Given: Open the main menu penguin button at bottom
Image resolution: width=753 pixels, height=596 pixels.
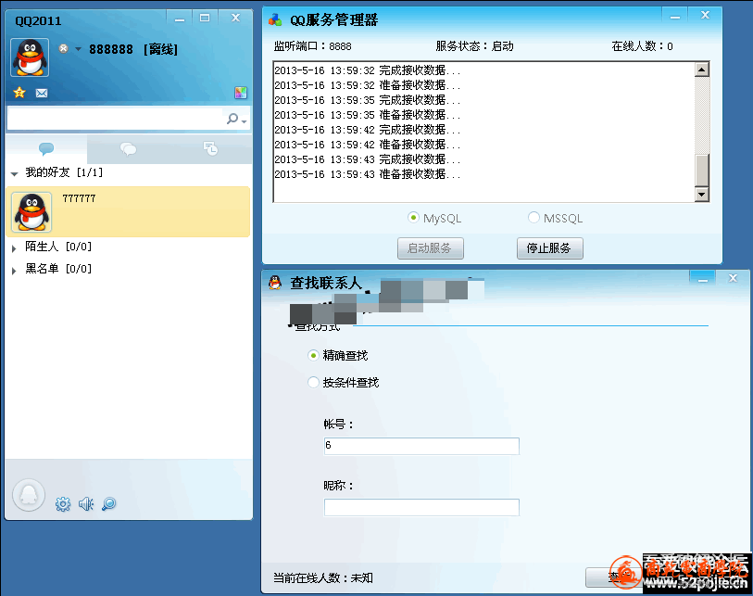Looking at the screenshot, I should click(29, 495).
